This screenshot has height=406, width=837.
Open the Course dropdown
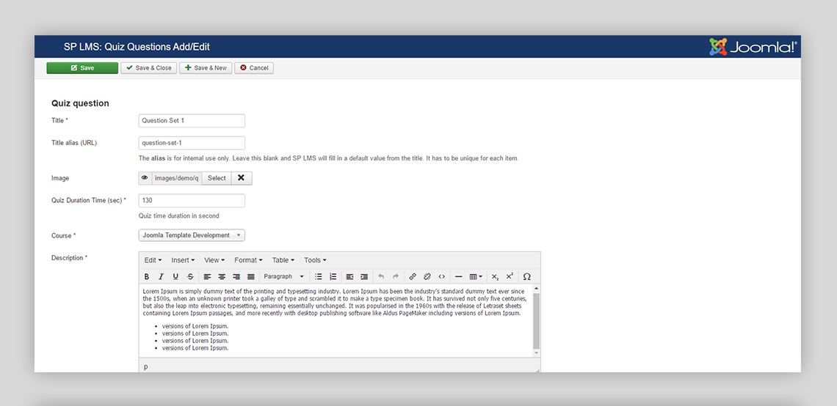[192, 235]
